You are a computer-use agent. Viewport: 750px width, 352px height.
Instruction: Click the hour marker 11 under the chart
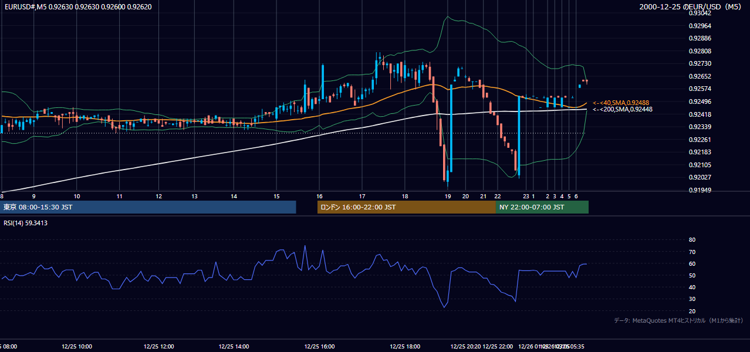[x=119, y=196]
